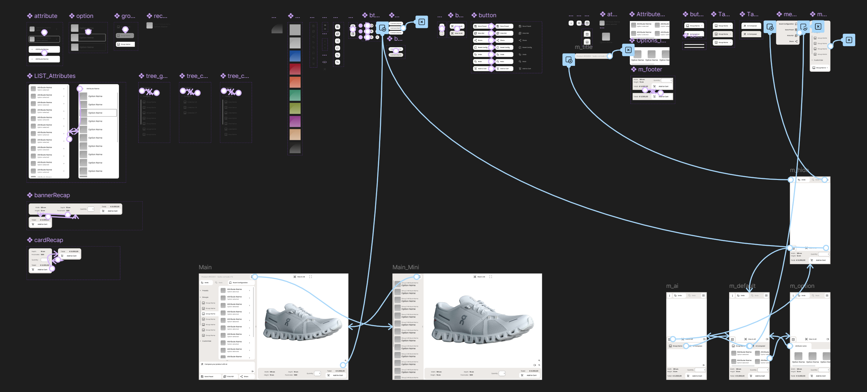Viewport: 867px width, 392px height.
Task: Select the first Option Name thumbnail in m_option
Action: coord(798,356)
